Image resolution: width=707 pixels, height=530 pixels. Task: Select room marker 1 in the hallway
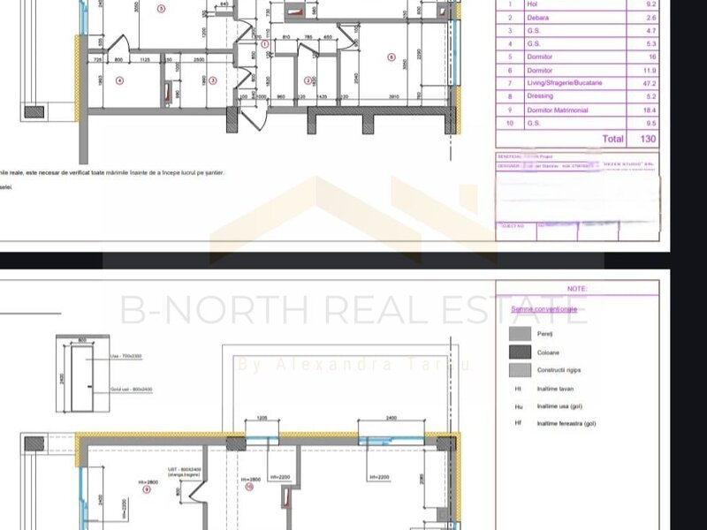[266, 42]
